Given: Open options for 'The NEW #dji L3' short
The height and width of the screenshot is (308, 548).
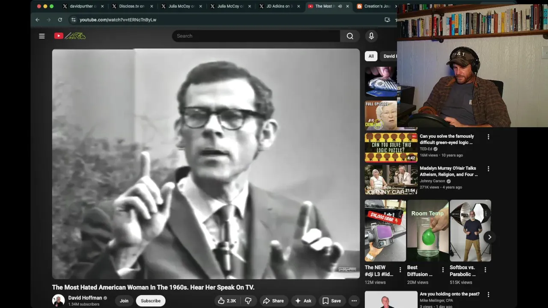Looking at the screenshot, I should [400, 270].
